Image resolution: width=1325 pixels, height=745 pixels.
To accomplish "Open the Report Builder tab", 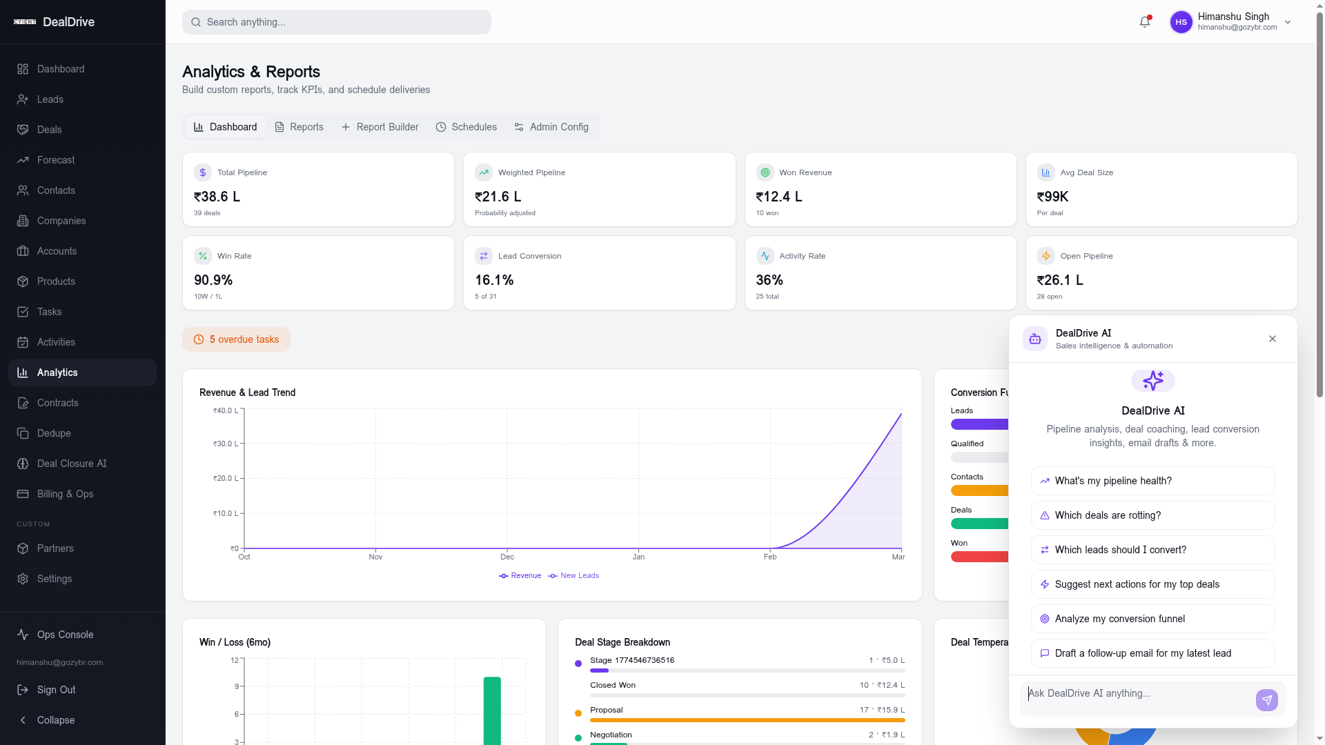I will click(x=380, y=127).
